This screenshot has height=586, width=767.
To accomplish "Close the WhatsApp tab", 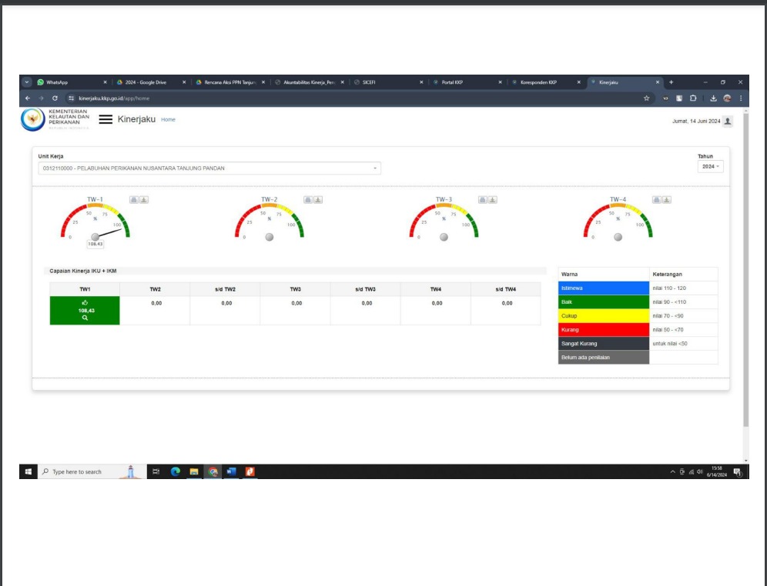I will [x=106, y=82].
